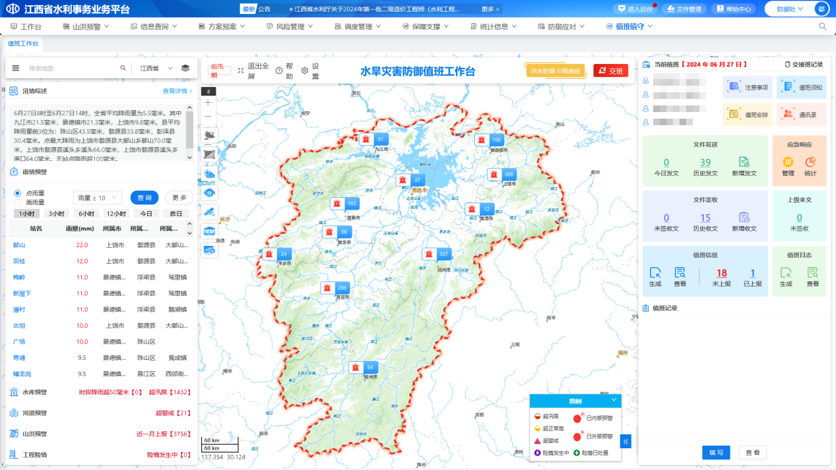Open the hamburger menu beside map search
Image resolution: width=836 pixels, height=470 pixels.
16,68
